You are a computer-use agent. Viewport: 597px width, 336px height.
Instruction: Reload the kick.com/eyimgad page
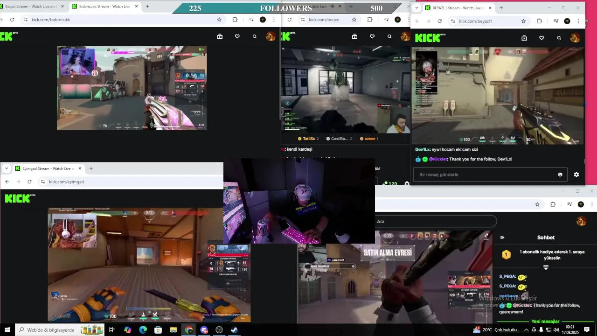(x=29, y=182)
